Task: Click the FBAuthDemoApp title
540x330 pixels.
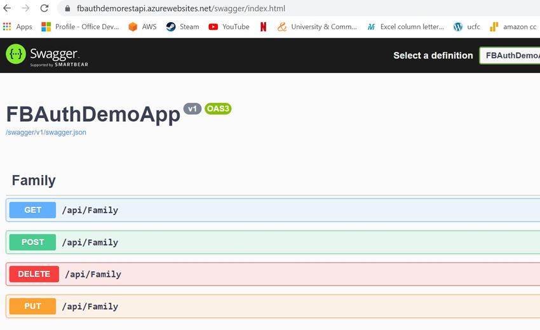Action: tap(93, 114)
